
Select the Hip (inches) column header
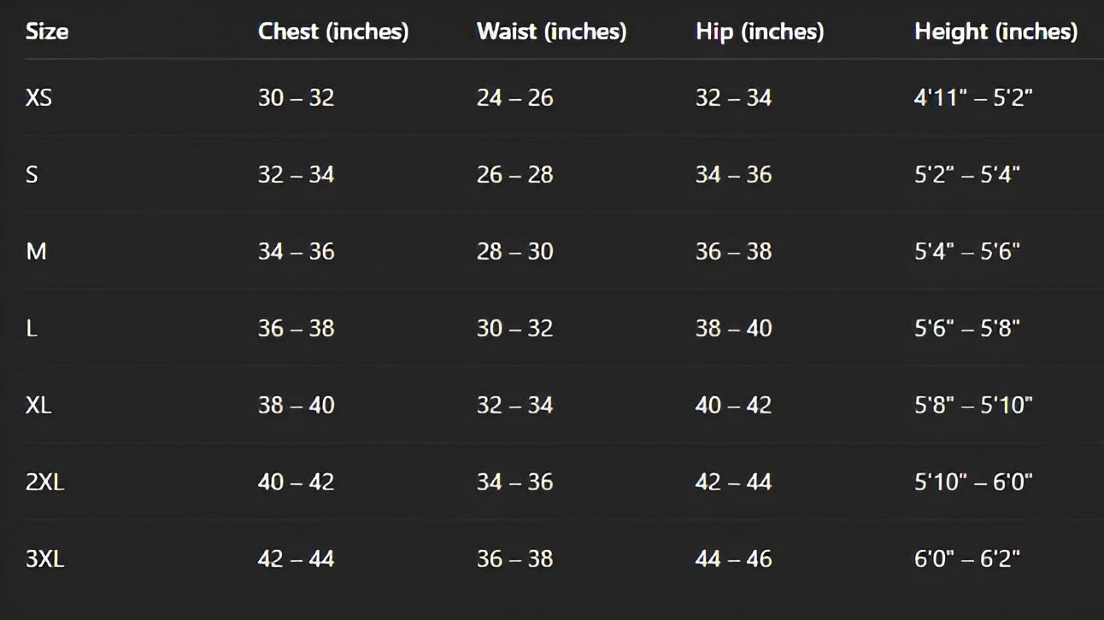click(760, 32)
